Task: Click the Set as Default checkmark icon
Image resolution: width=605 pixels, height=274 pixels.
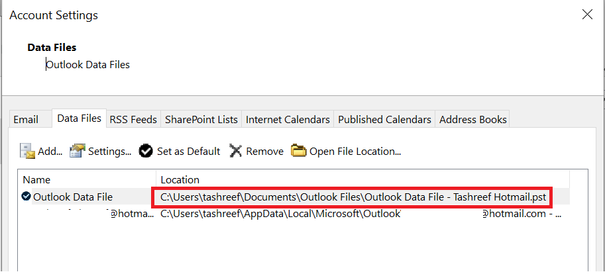Action: (146, 151)
